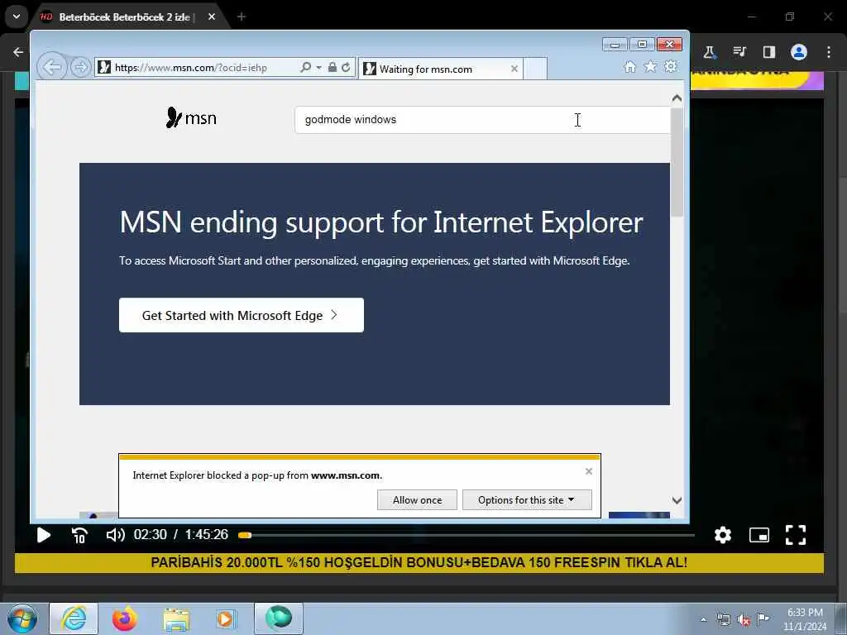Click the IE vertical scrollbar thumb

[677, 162]
